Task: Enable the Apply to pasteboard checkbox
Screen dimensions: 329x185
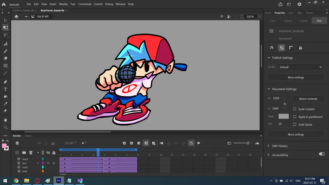Action: pos(295,117)
